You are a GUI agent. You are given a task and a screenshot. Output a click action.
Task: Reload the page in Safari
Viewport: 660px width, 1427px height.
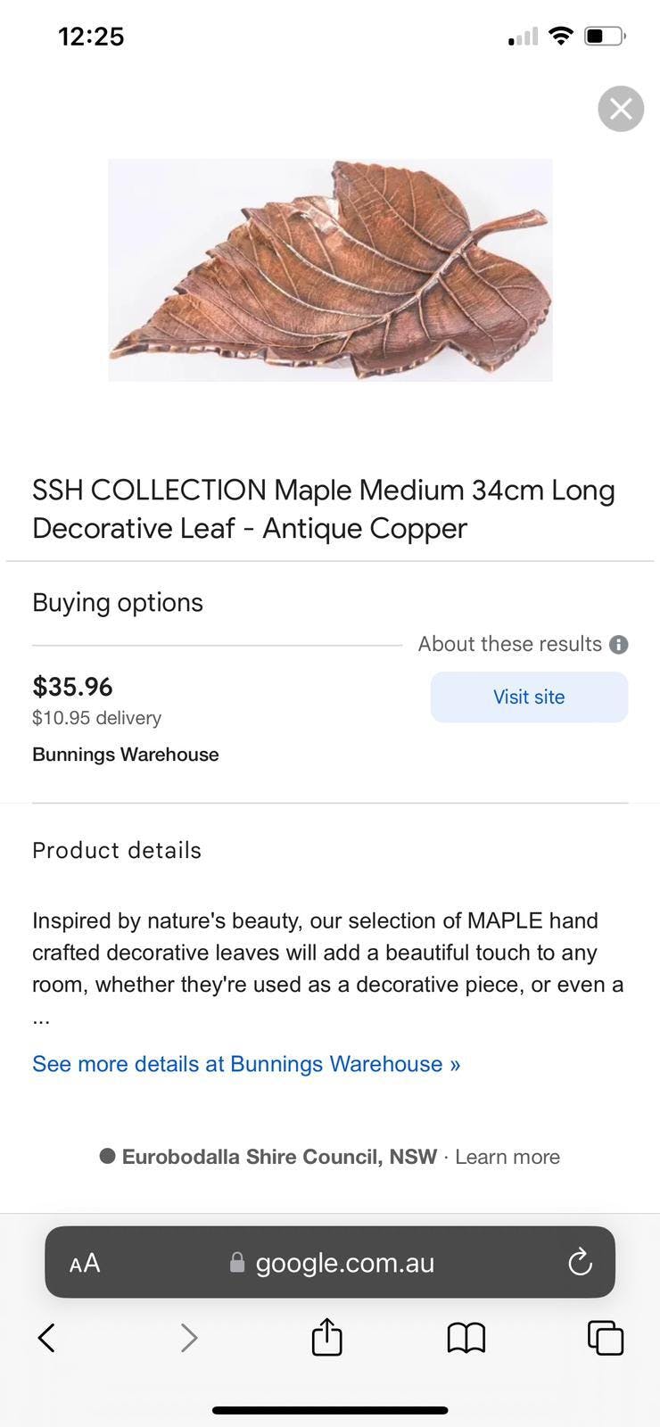[x=580, y=1262]
